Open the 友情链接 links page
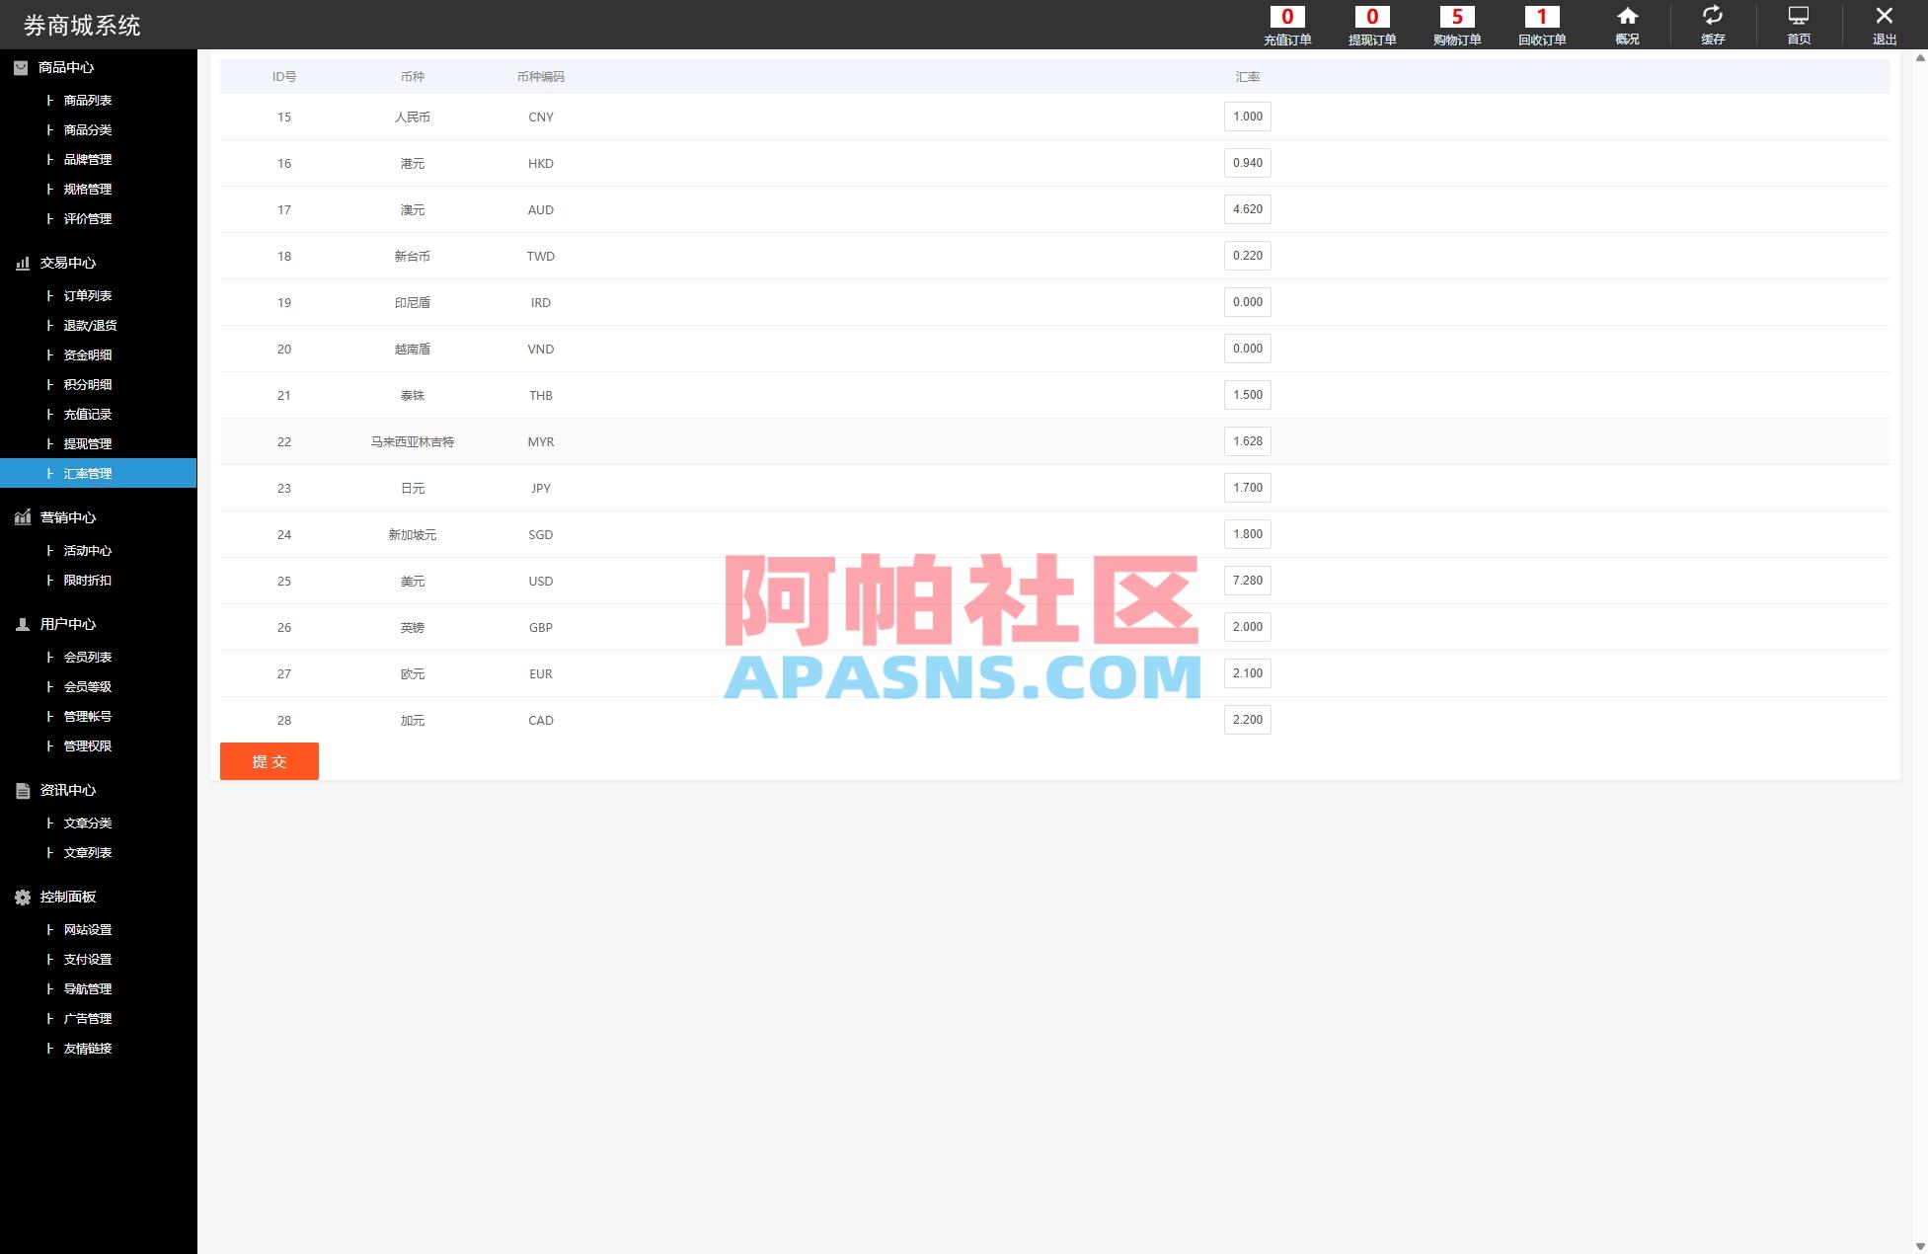 coord(86,1048)
